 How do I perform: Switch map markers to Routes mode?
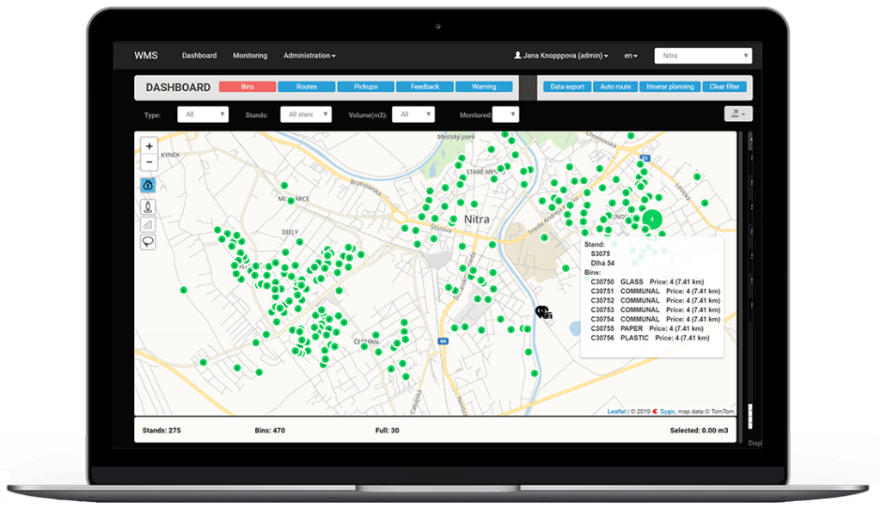coord(306,86)
